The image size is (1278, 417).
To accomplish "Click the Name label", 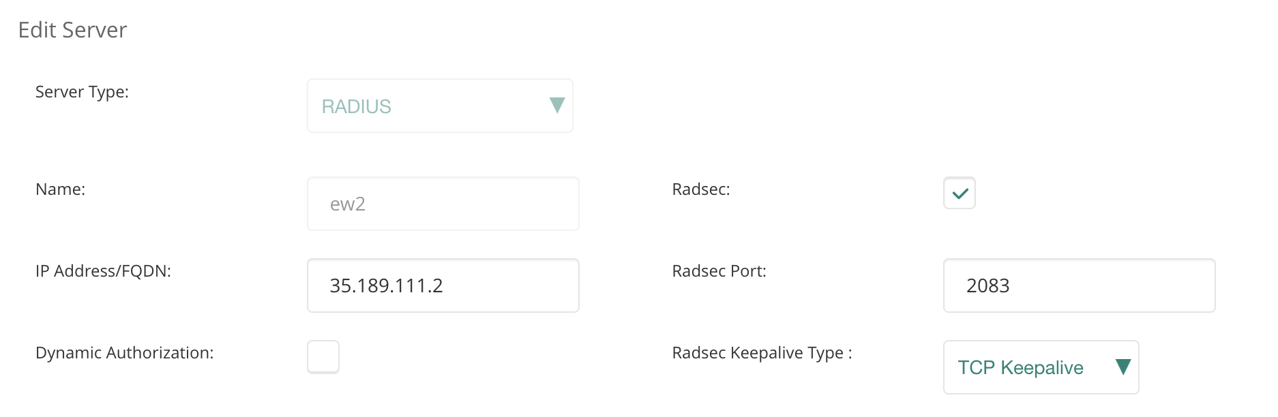I will pos(60,189).
